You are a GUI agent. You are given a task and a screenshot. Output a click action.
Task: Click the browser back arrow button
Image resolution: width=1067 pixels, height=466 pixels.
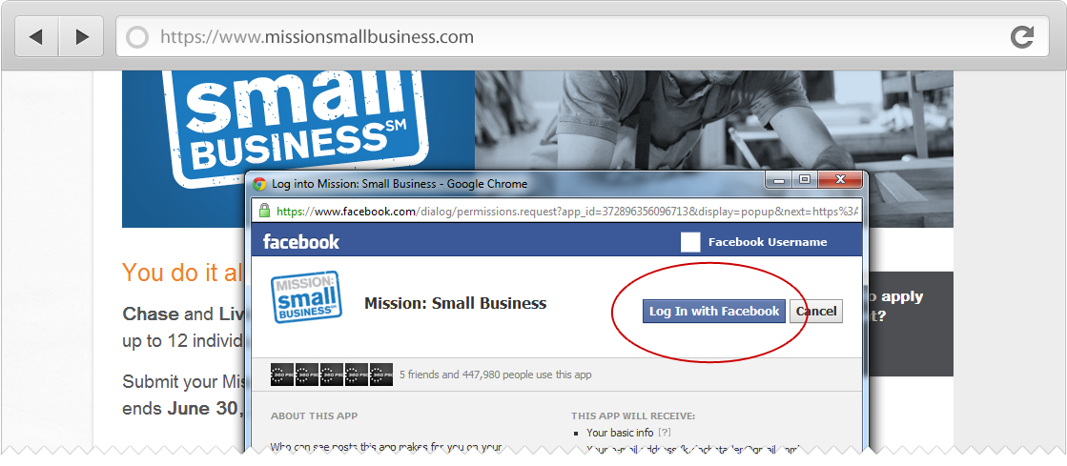[x=37, y=37]
